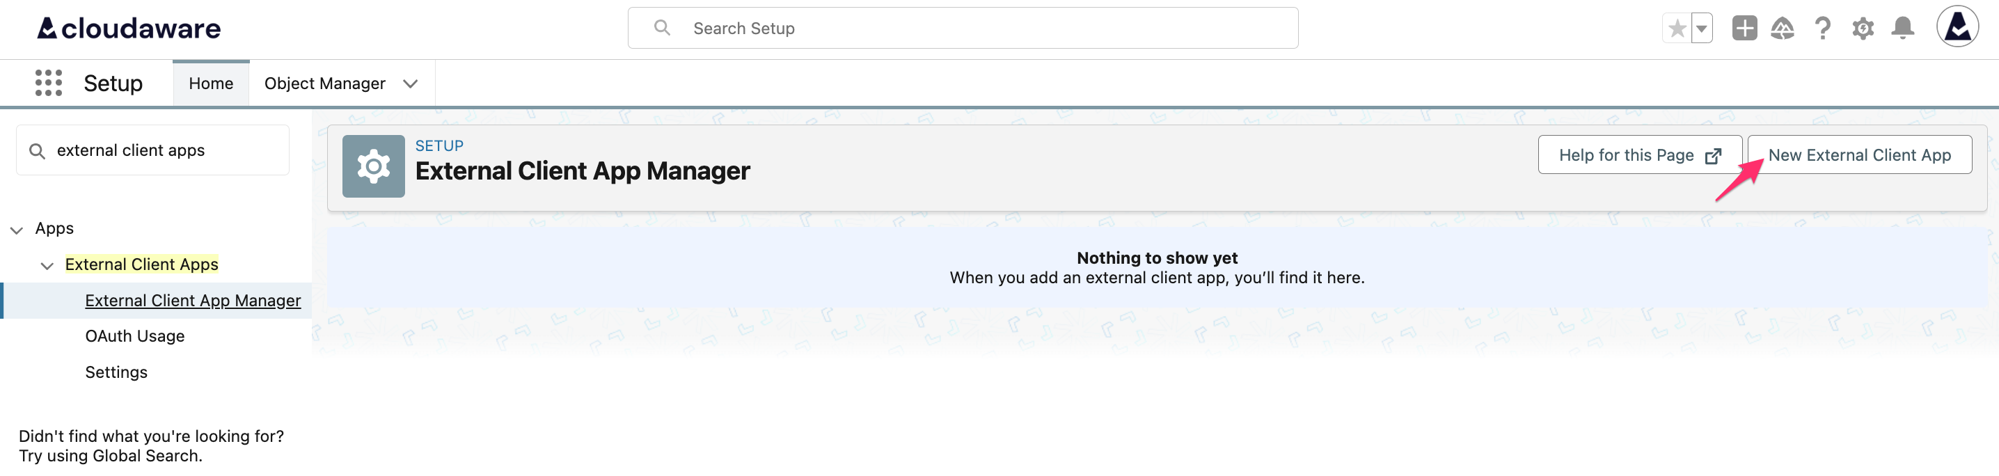Collapse the External Client Apps tree node
The image size is (1999, 476).
[46, 265]
